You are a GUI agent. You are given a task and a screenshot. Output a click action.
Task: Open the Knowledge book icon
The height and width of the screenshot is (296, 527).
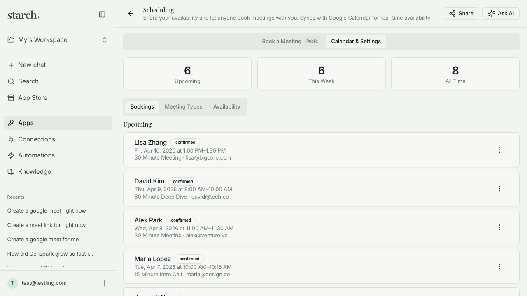[x=11, y=172]
